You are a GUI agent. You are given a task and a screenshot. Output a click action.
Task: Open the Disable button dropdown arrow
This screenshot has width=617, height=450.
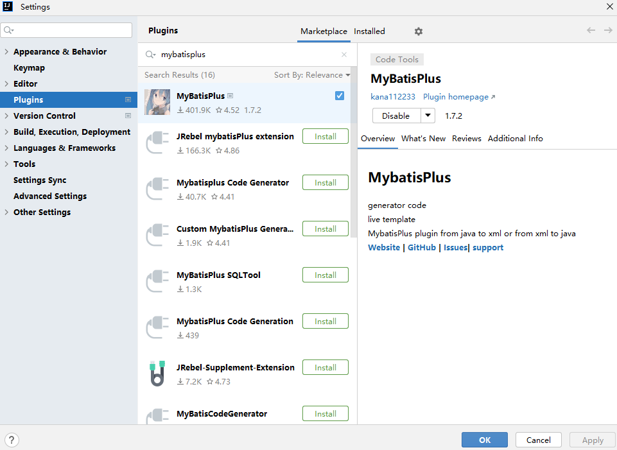pos(428,116)
